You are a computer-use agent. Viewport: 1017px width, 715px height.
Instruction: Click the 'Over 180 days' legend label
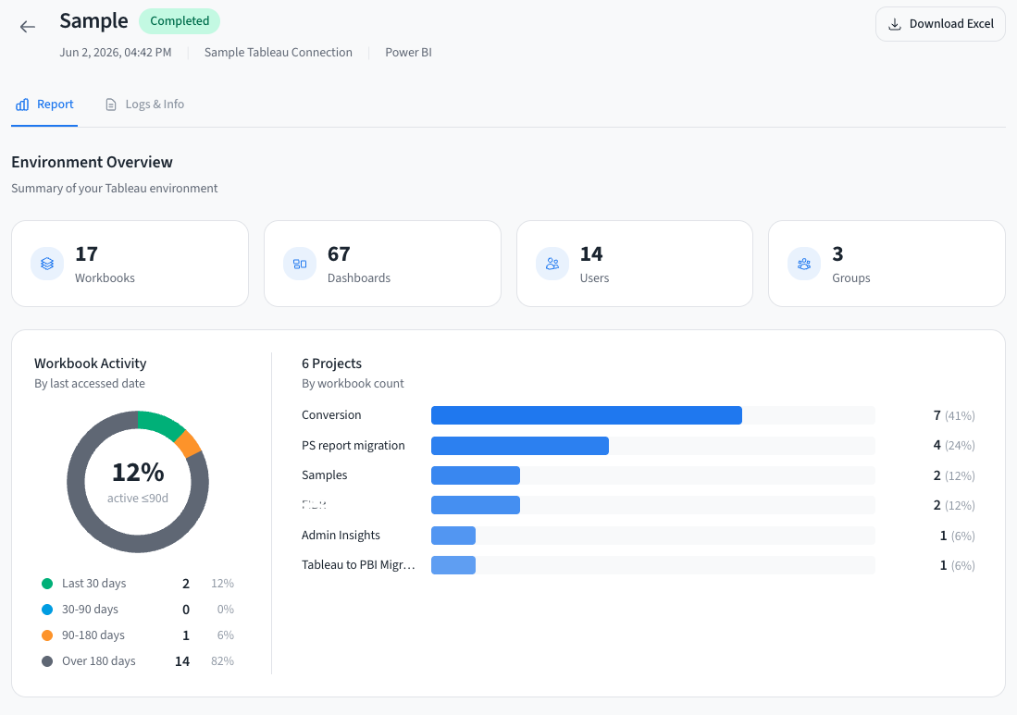[x=99, y=661]
